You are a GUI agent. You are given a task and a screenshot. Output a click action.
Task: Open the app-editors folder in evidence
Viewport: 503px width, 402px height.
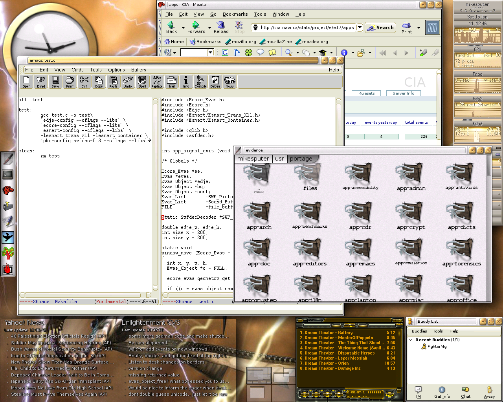(x=310, y=252)
